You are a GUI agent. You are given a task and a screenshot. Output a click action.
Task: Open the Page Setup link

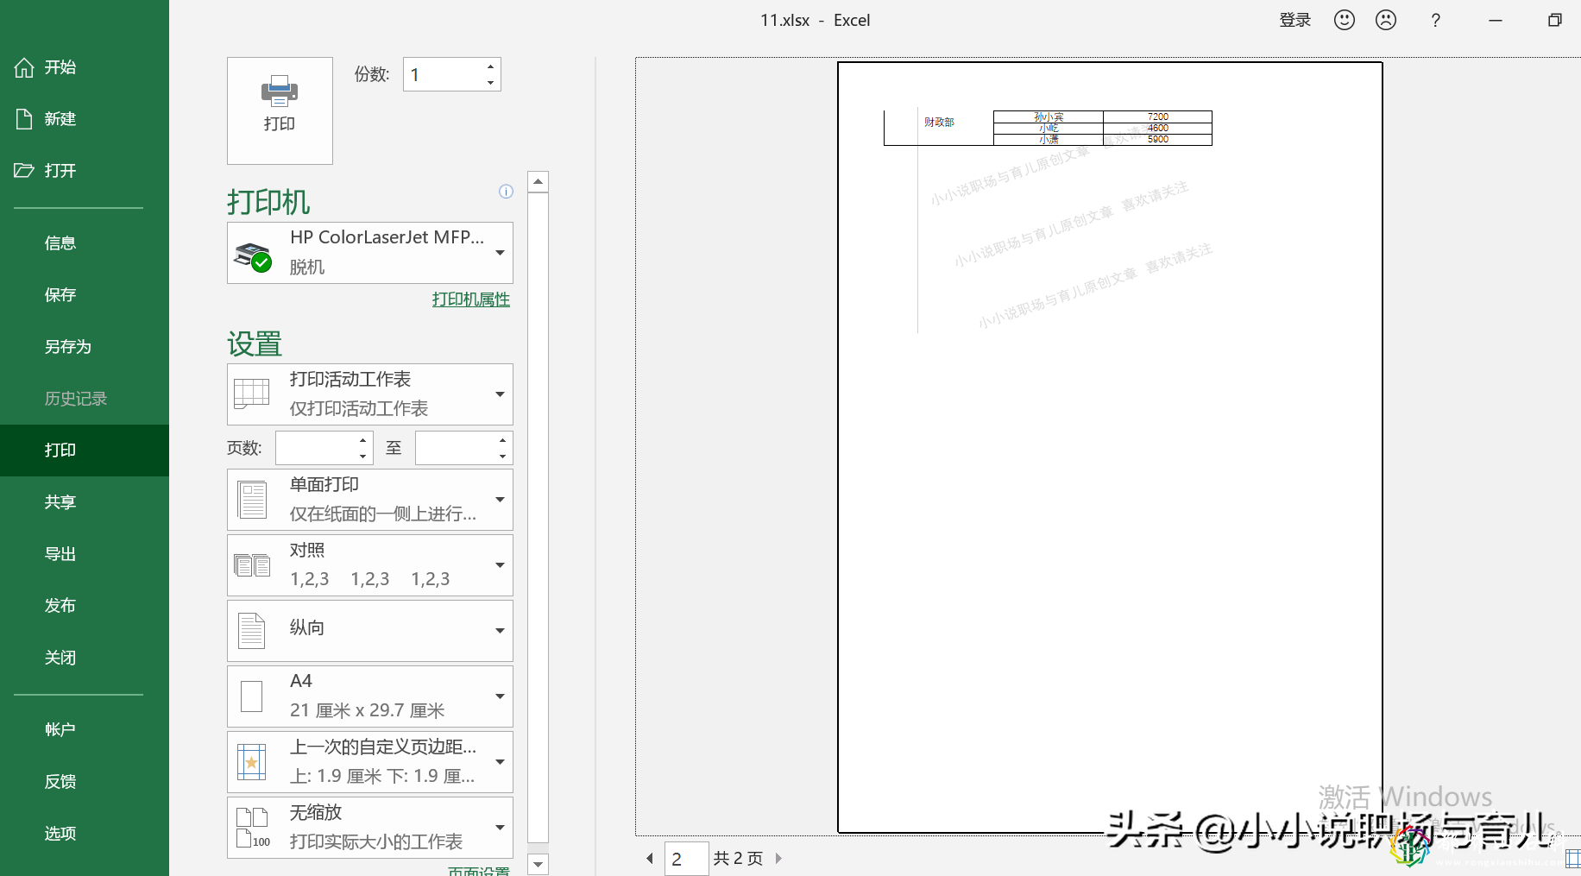click(x=479, y=871)
